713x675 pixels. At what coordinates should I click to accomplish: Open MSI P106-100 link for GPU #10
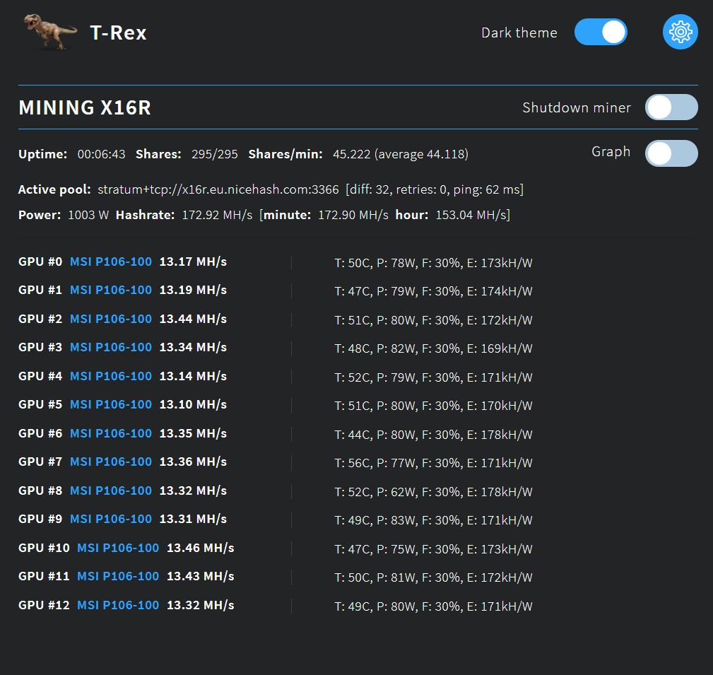click(x=118, y=548)
